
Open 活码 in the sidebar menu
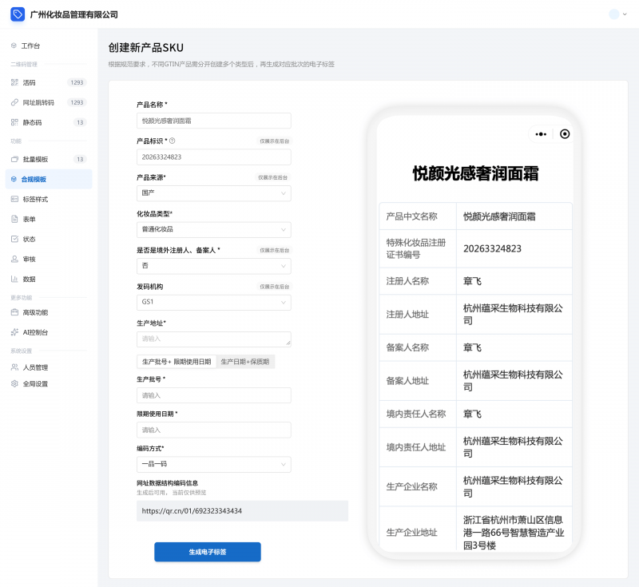click(49, 82)
